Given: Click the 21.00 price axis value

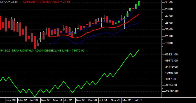Looking at the screenshot, I should (x=169, y=36).
